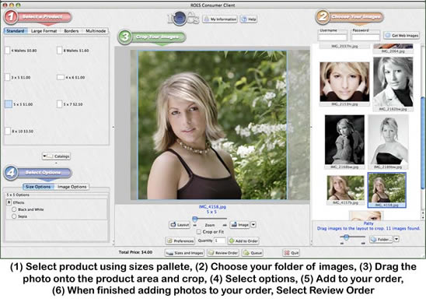The height and width of the screenshot is (302, 426).
Task: Open the Folder browse button
Action: 381,240
